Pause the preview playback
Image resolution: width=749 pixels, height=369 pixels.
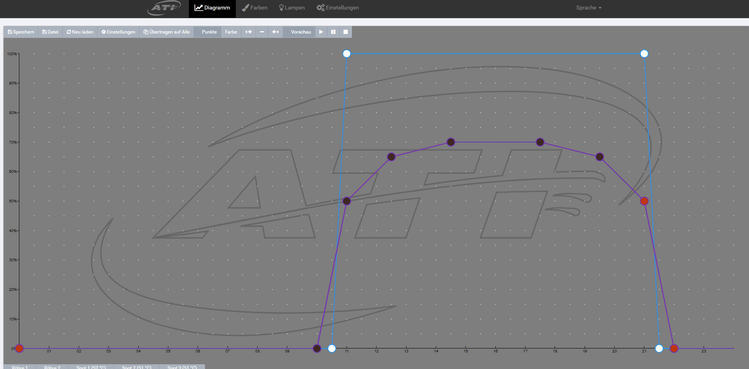point(333,32)
